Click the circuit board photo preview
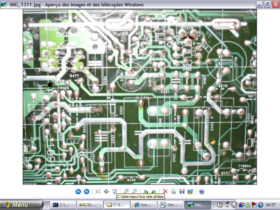Image resolution: width=280 pixels, height=210 pixels. [140, 97]
